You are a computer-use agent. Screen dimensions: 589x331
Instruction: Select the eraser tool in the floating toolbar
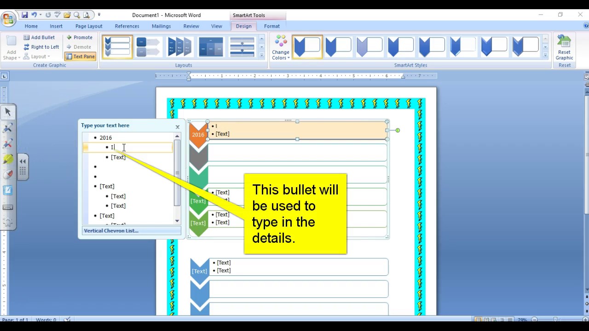pos(8,175)
